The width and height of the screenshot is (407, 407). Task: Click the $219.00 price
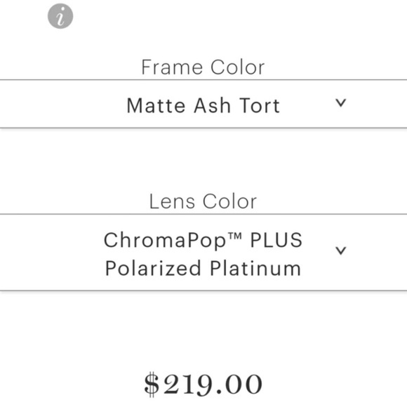tap(203, 384)
